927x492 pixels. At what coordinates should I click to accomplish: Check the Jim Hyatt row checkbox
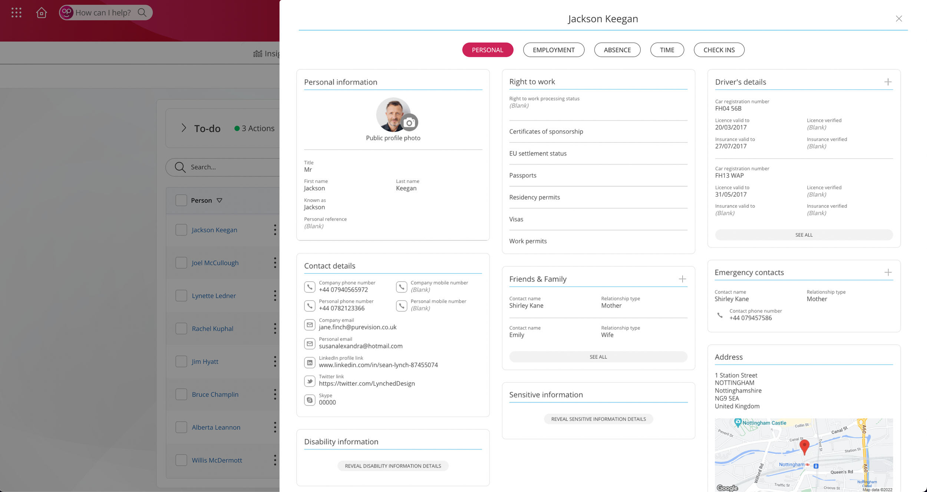[181, 361]
